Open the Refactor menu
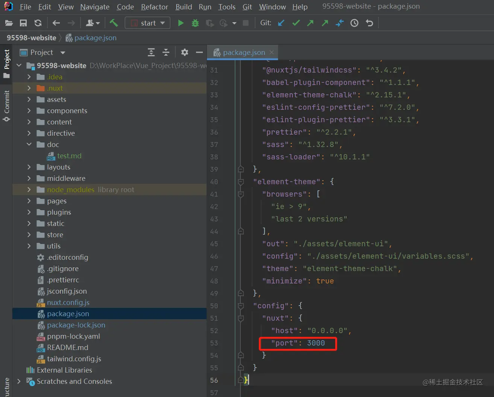Screen dimensions: 494x397 pyautogui.click(x=155, y=7)
